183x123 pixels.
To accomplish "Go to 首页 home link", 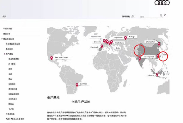I will click(4, 16).
